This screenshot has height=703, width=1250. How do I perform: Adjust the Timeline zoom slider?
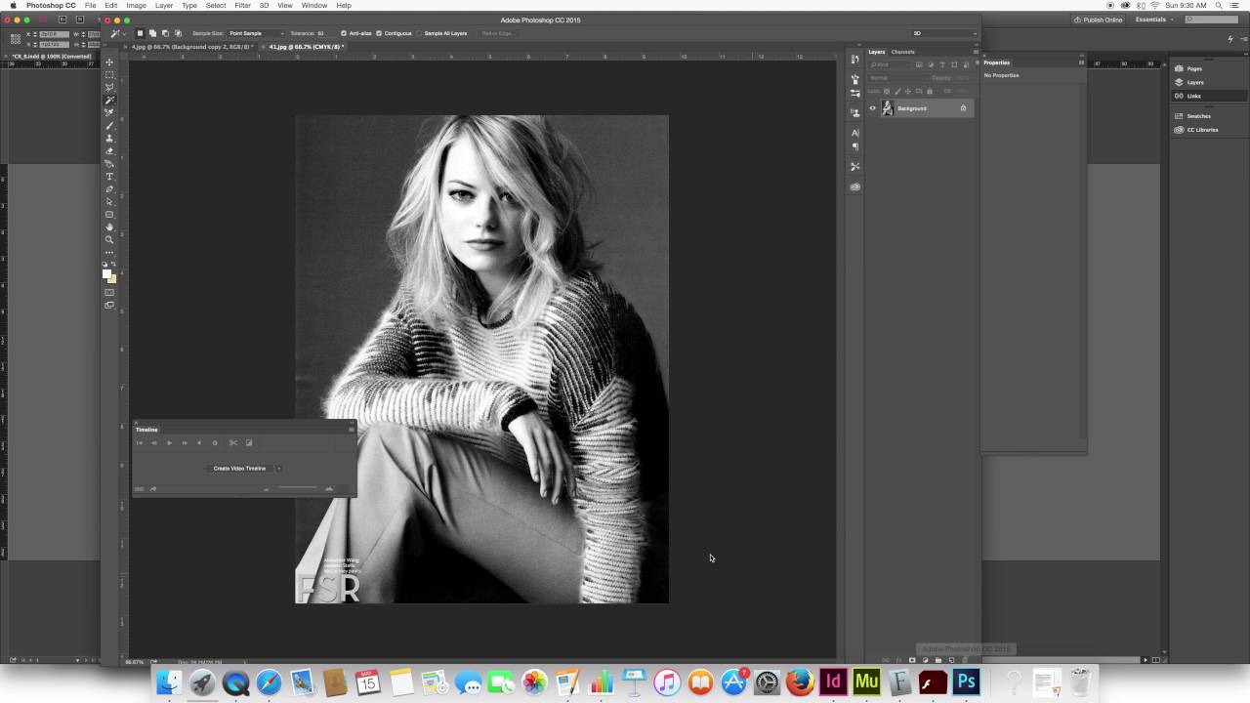click(297, 488)
